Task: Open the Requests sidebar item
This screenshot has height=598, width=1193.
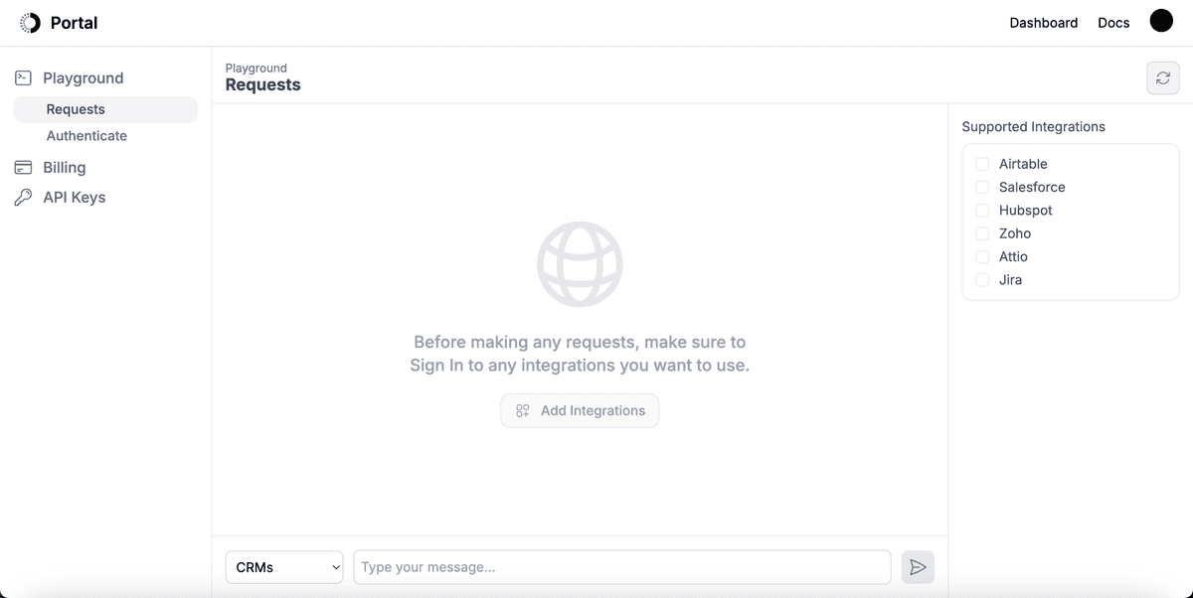Action: pos(76,109)
